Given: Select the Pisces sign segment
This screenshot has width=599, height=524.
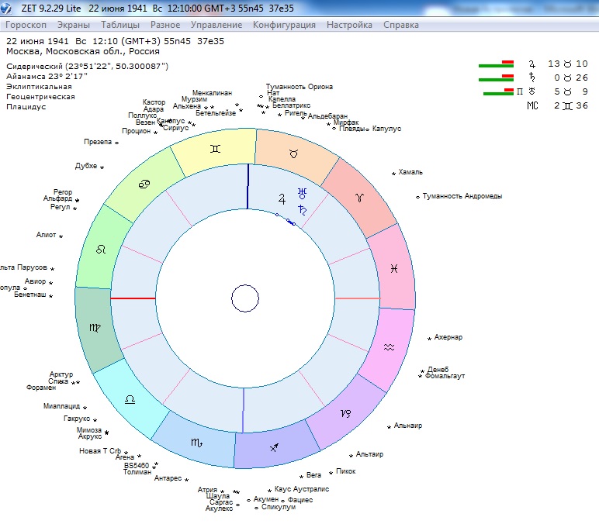Looking at the screenshot, I should coord(394,267).
